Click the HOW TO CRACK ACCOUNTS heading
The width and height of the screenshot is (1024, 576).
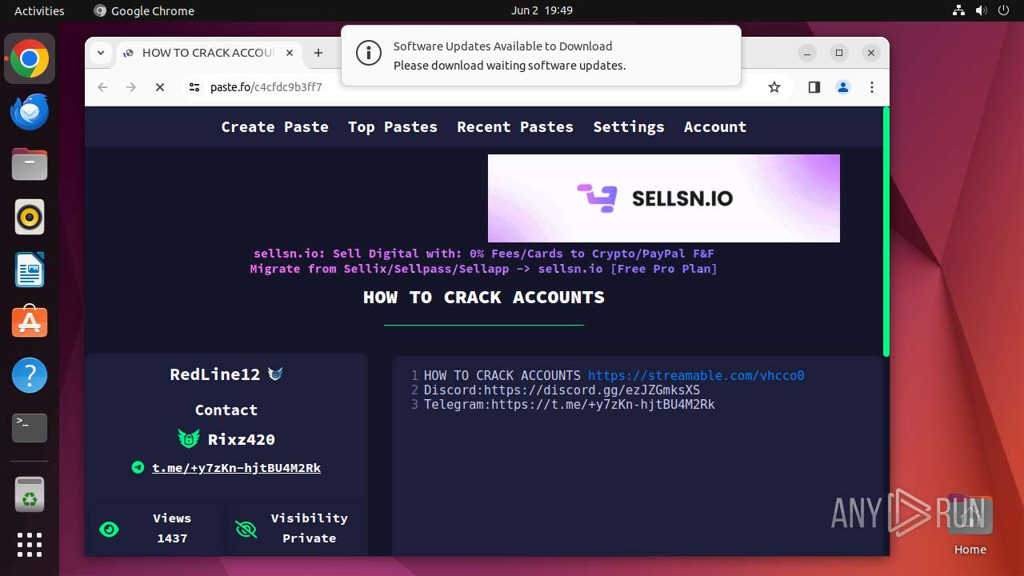pos(484,297)
